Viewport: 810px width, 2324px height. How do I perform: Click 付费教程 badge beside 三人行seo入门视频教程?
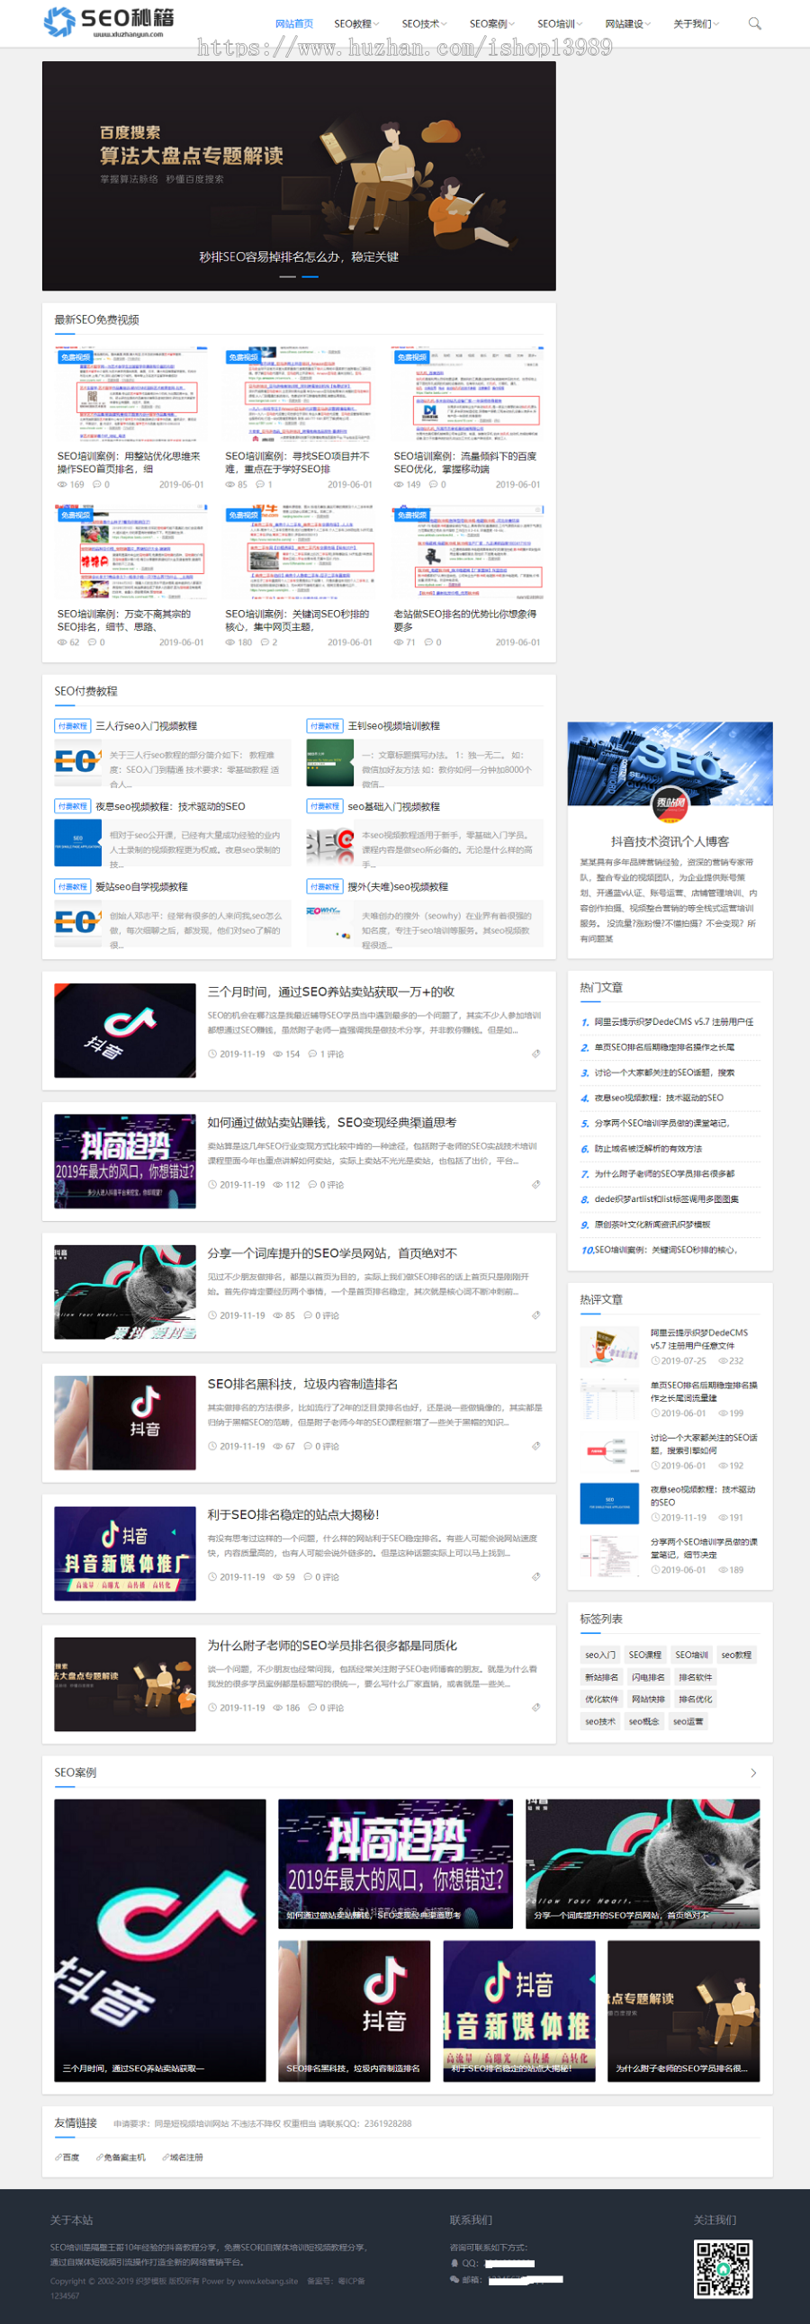click(x=72, y=726)
